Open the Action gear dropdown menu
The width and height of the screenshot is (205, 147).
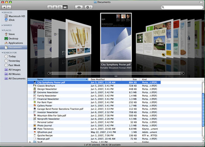[88, 7]
